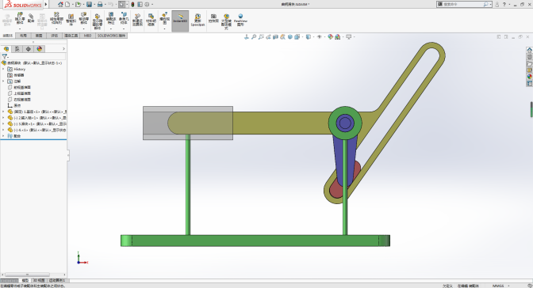Expand the fixed component 1 <1>

point(3,112)
